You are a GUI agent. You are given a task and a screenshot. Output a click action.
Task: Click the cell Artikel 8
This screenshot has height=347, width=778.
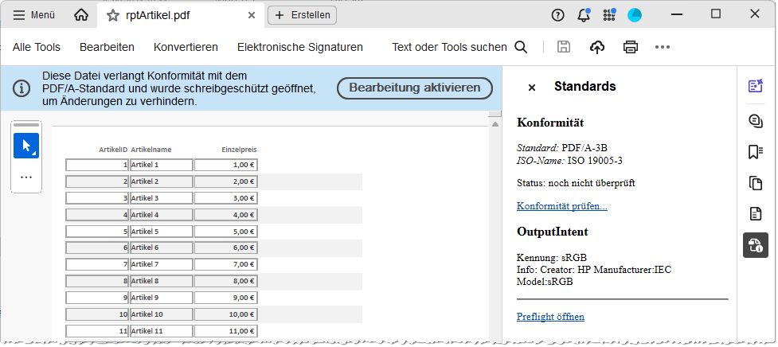(x=162, y=281)
